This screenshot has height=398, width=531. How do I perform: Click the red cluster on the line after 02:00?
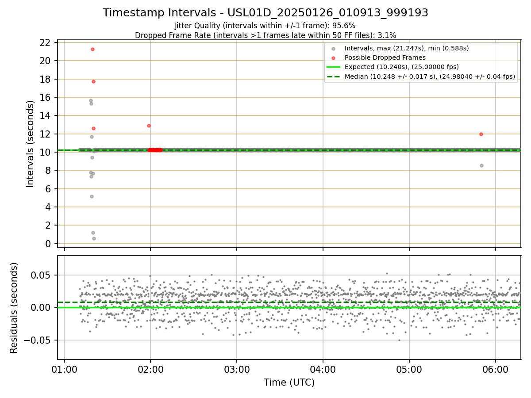tap(155, 150)
